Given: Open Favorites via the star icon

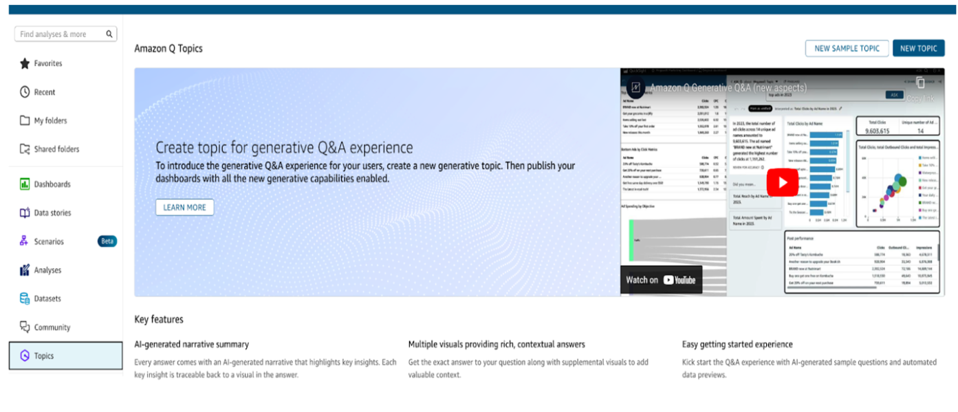Looking at the screenshot, I should 25,63.
